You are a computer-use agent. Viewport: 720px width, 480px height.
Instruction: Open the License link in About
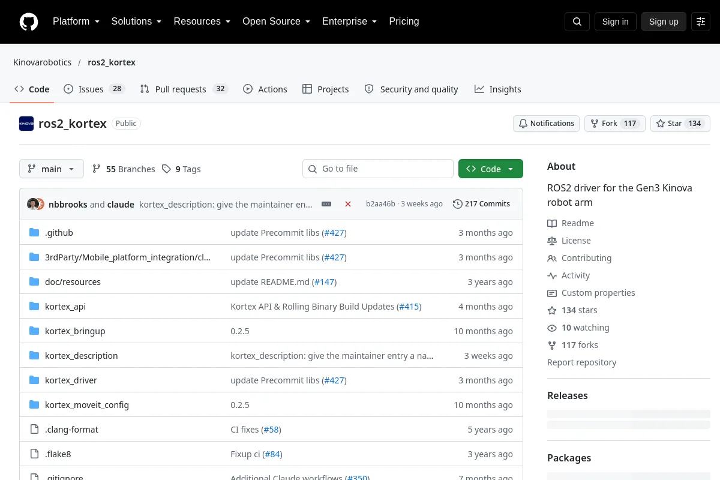pyautogui.click(x=569, y=241)
